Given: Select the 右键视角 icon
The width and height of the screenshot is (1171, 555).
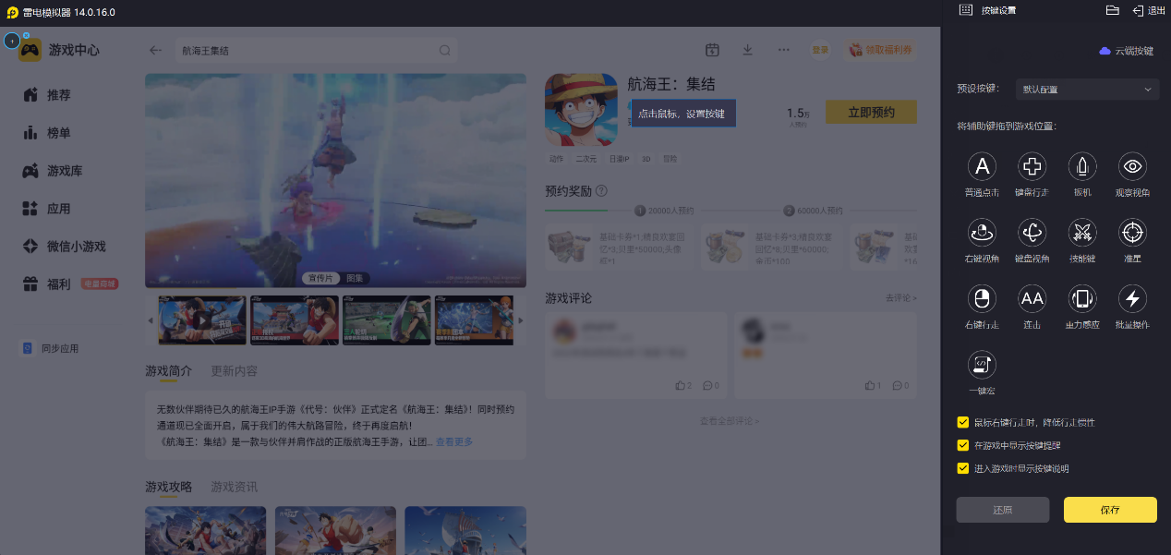Looking at the screenshot, I should (982, 232).
